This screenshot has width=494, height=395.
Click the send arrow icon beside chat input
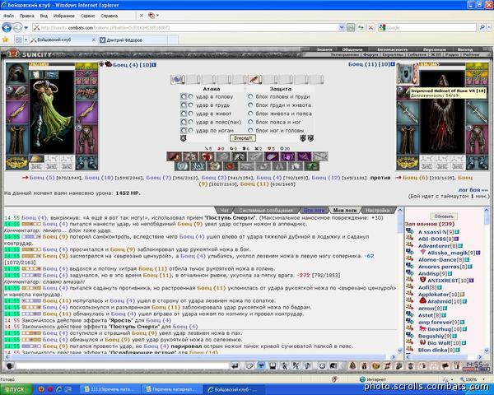click(x=235, y=366)
